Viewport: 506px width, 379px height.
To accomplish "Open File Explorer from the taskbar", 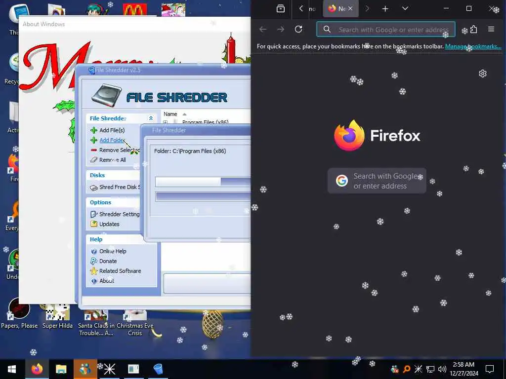I will (61, 369).
